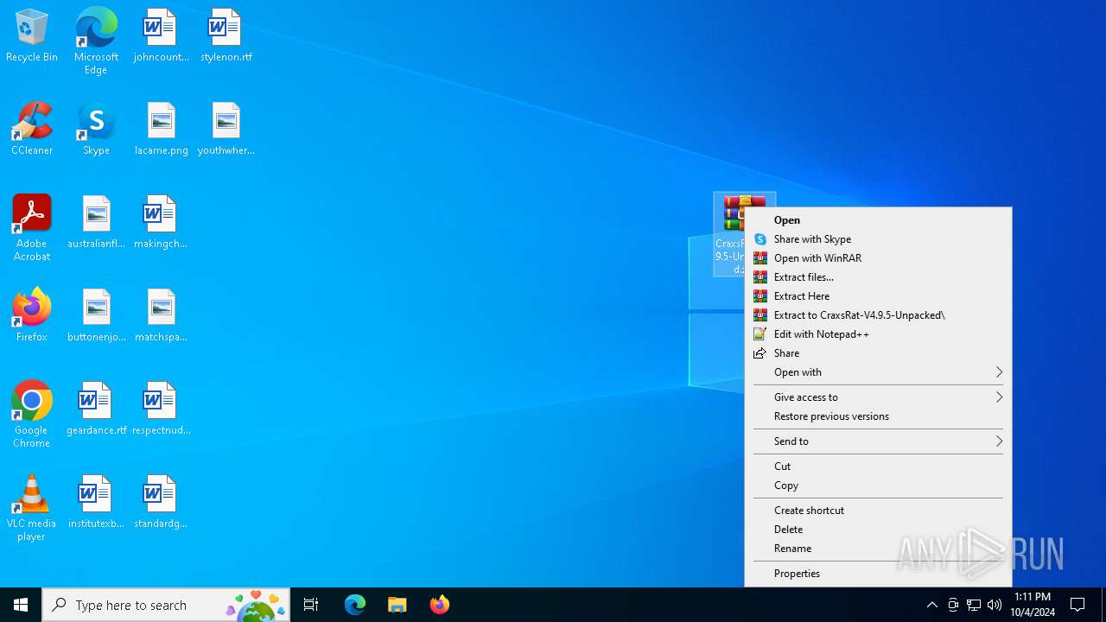Choose Extract files... option
Screen dimensions: 1106x622
878,277
